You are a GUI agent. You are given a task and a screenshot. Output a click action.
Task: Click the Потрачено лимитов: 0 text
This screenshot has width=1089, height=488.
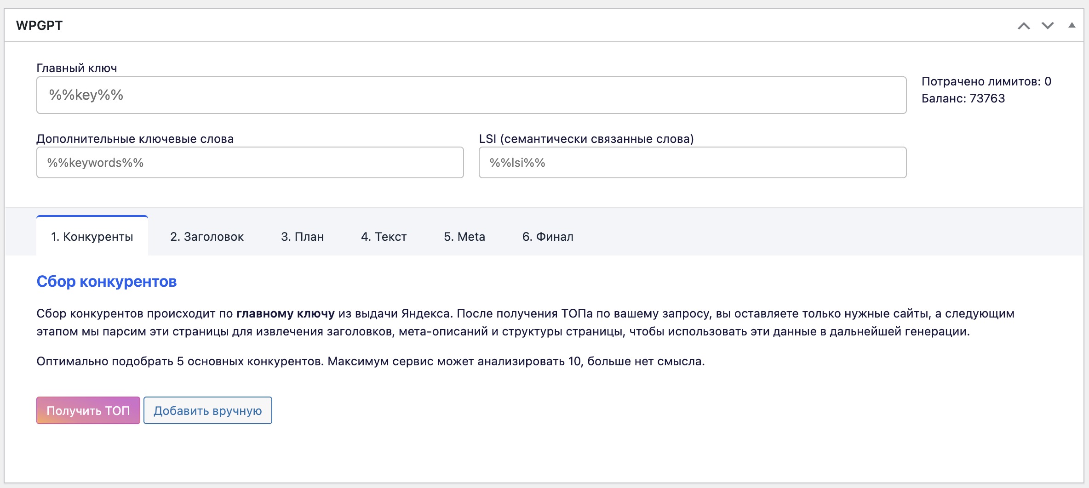coord(986,81)
